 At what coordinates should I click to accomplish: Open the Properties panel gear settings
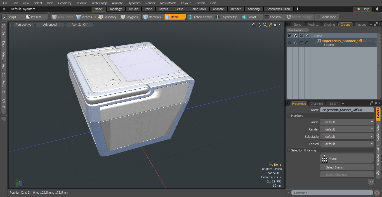click(x=376, y=103)
